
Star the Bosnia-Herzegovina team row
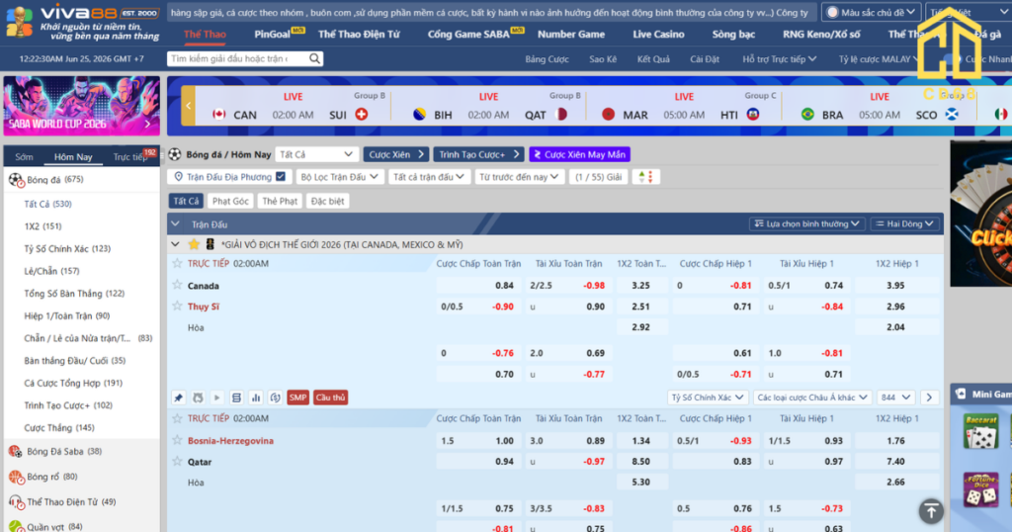point(178,440)
